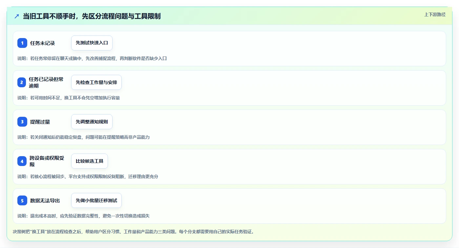
Task: Click the 跨设备或权限受限 label
Action: (x=47, y=161)
